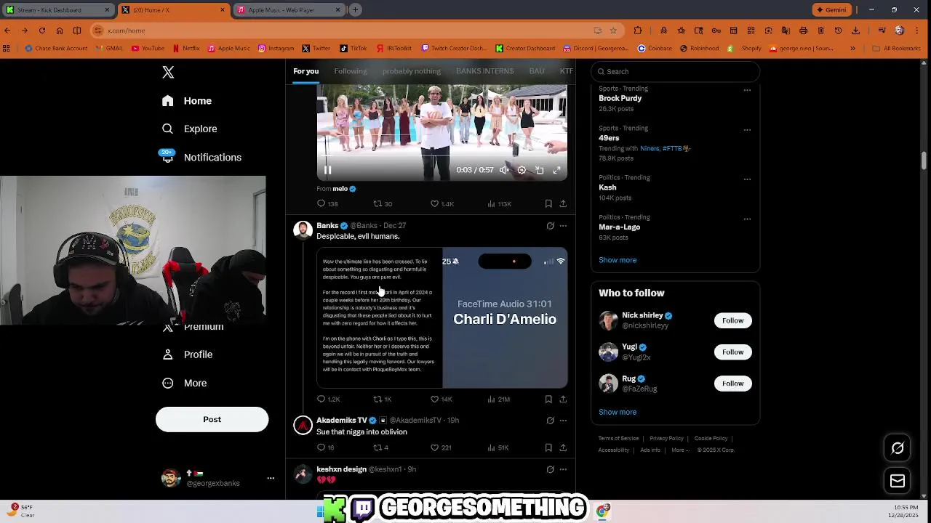Open the More menu in the sidebar

coord(185,383)
